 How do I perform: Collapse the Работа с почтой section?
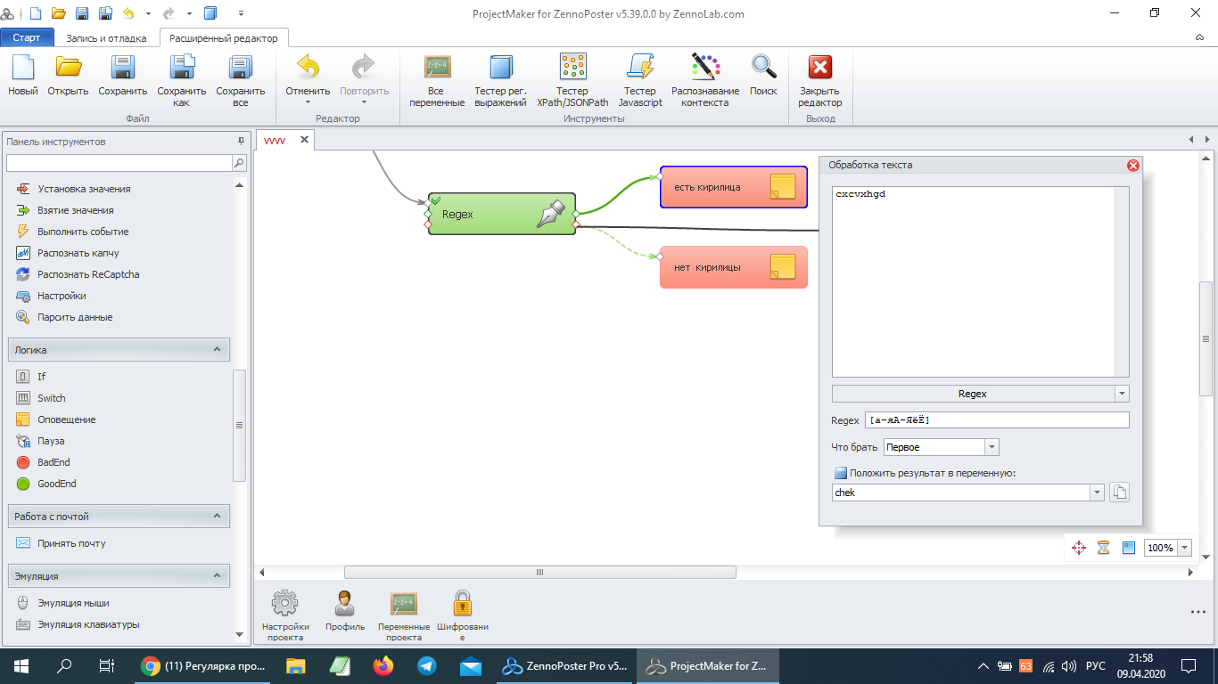pyautogui.click(x=217, y=516)
